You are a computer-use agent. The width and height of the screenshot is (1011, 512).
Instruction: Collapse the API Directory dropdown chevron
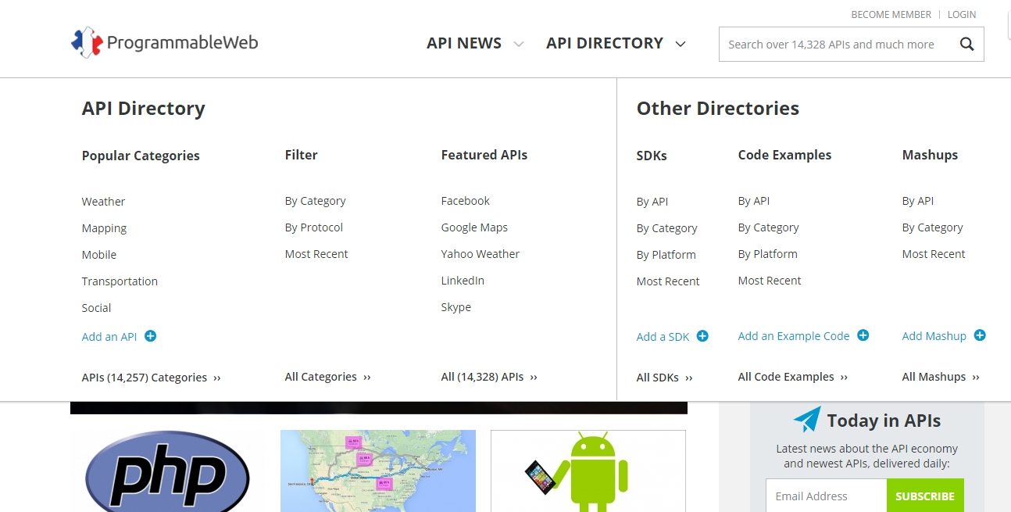tap(681, 45)
